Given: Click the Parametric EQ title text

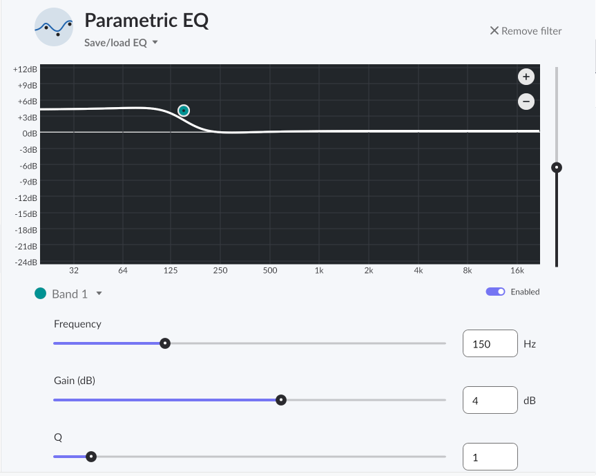Looking at the screenshot, I should point(146,21).
